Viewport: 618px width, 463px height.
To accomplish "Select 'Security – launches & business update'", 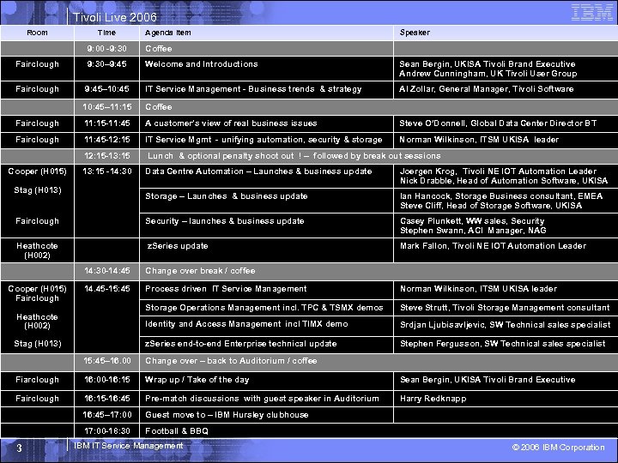I will [x=225, y=221].
